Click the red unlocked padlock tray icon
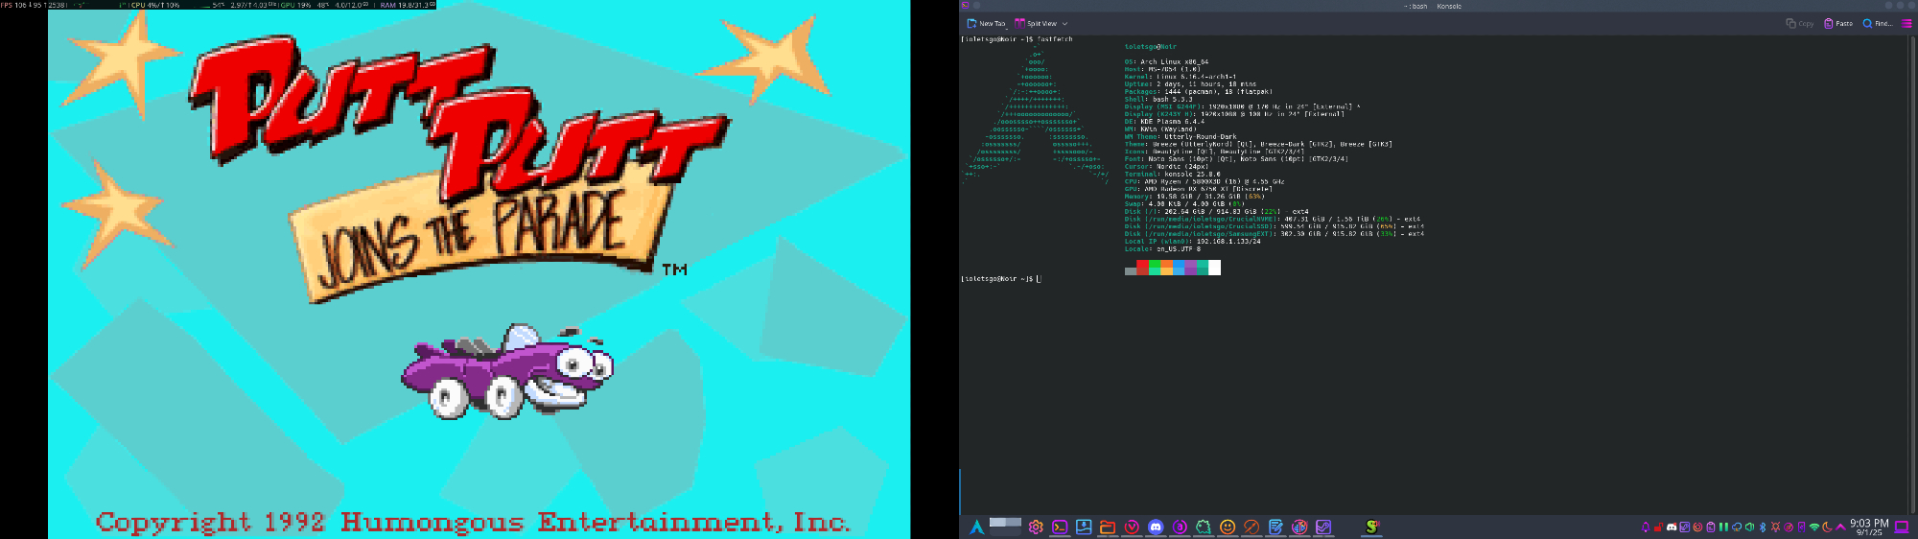The width and height of the screenshot is (1918, 539). coord(1658,527)
